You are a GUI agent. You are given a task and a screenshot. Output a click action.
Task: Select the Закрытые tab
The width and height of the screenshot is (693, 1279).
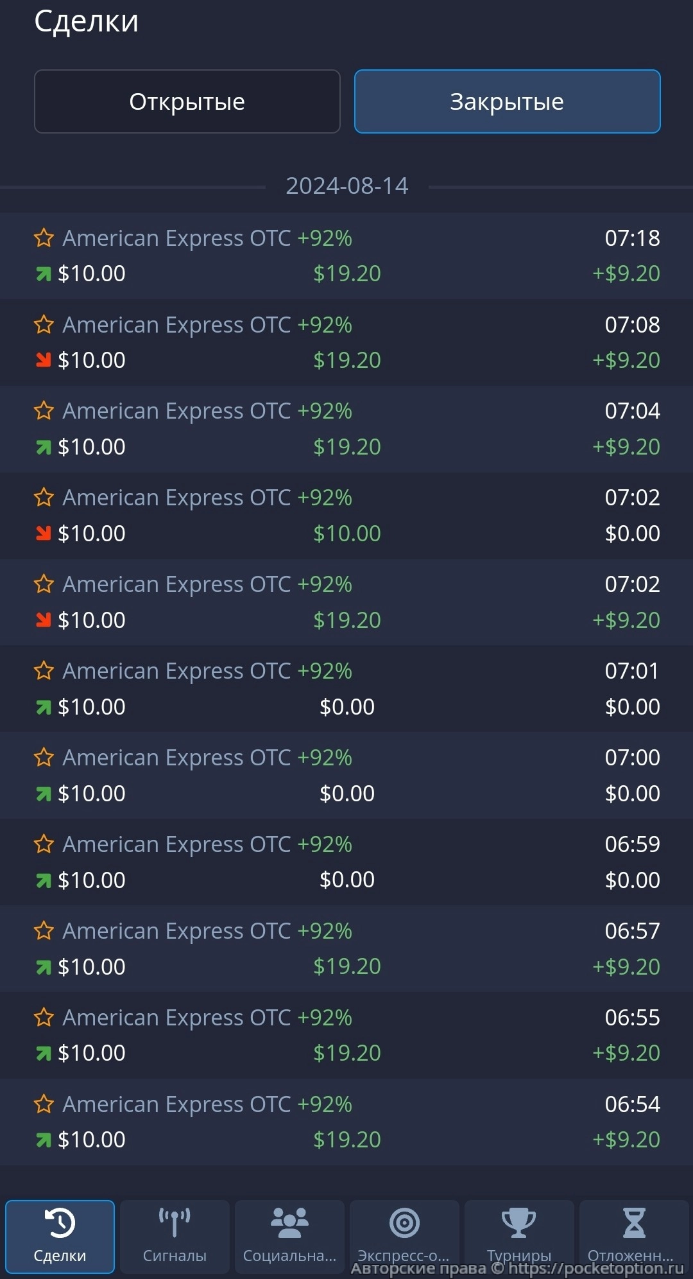pyautogui.click(x=507, y=101)
